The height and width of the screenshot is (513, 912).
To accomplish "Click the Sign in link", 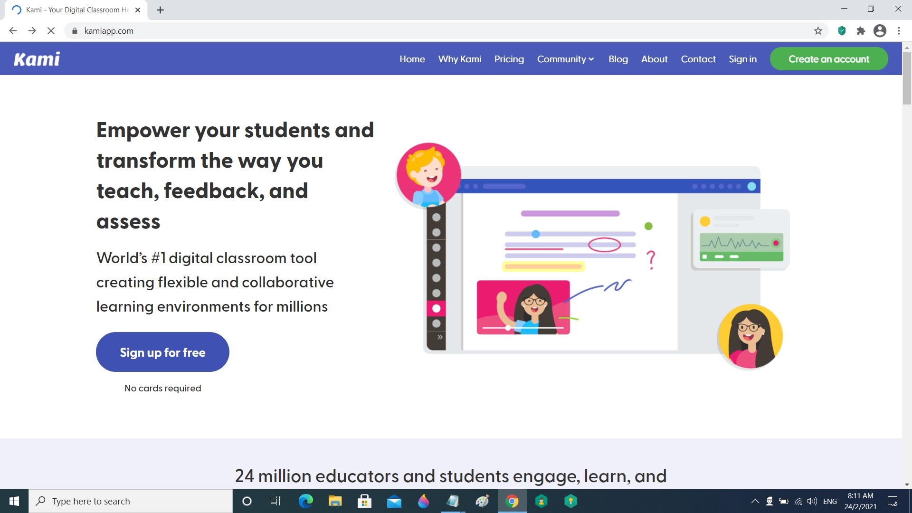I will pos(742,59).
